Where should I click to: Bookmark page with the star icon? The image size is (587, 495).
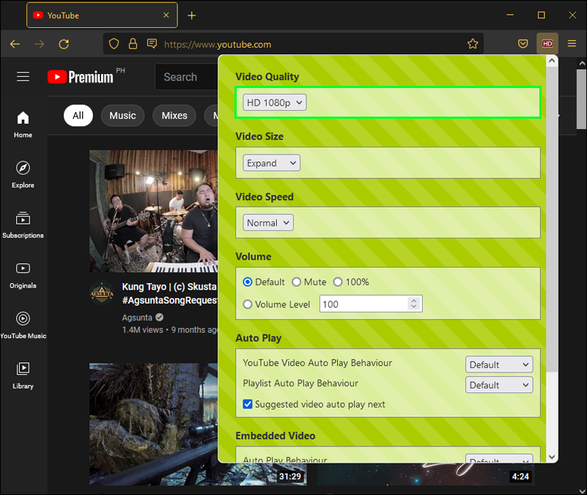click(473, 44)
